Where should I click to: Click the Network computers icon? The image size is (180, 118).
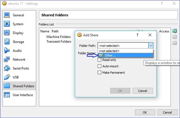pos(7,59)
